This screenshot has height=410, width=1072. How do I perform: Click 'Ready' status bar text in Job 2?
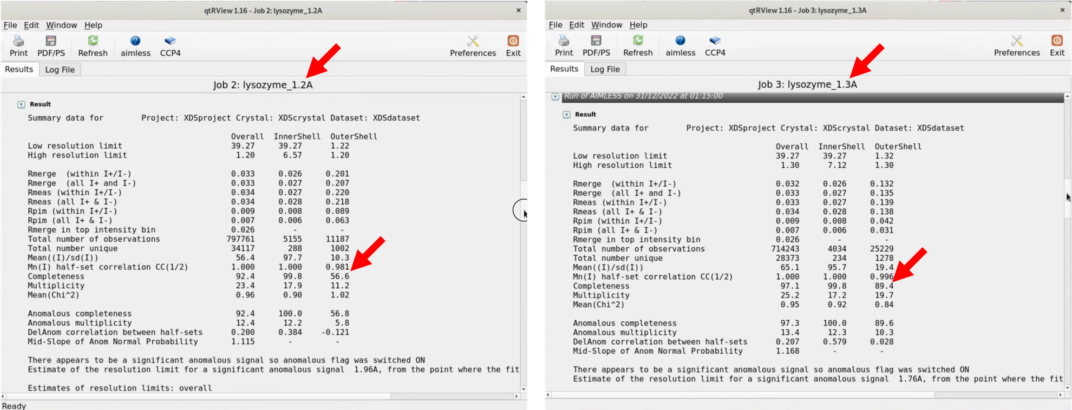(14, 406)
